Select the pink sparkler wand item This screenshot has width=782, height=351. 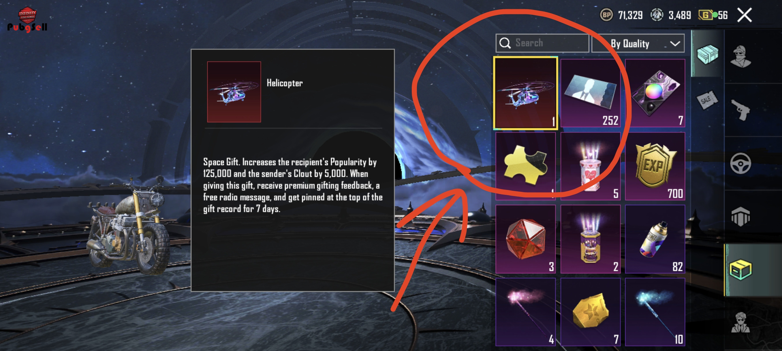click(x=525, y=312)
